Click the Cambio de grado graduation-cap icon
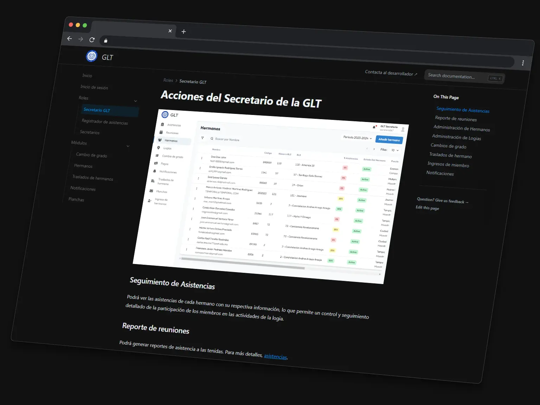The image size is (540, 405). coord(157,155)
